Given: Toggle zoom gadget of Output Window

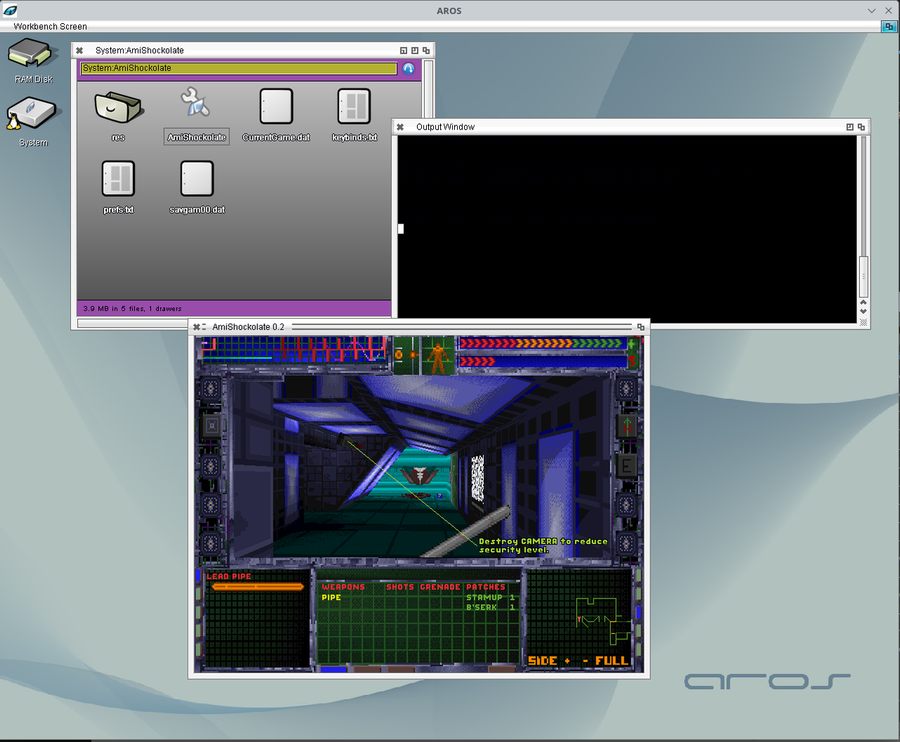Looking at the screenshot, I should coord(850,127).
